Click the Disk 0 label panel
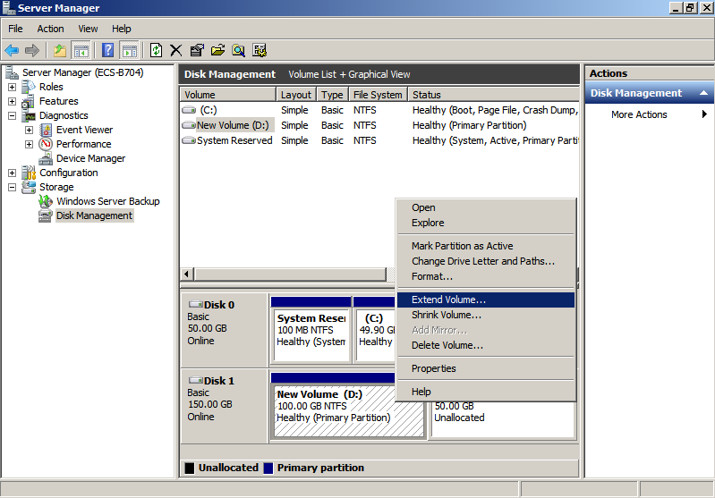Viewport: 715px width, 498px height. [x=224, y=330]
